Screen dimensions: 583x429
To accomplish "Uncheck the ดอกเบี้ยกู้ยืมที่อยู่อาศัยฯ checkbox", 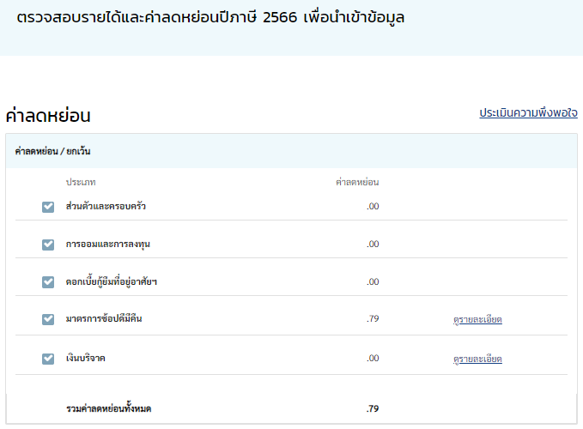I will (x=48, y=282).
